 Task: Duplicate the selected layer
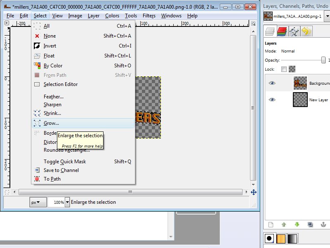point(310,225)
